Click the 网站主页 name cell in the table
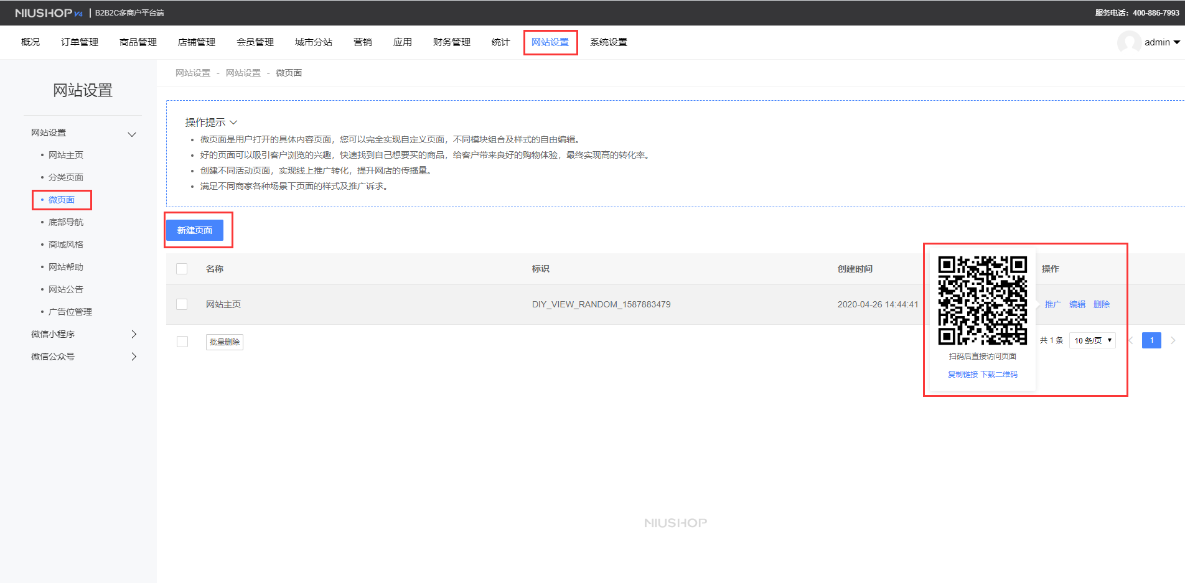 pos(223,304)
